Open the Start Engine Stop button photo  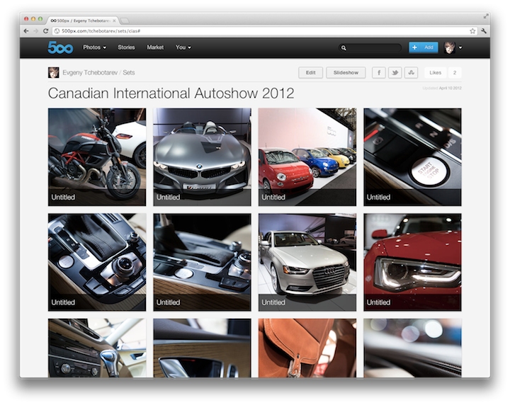pos(412,157)
